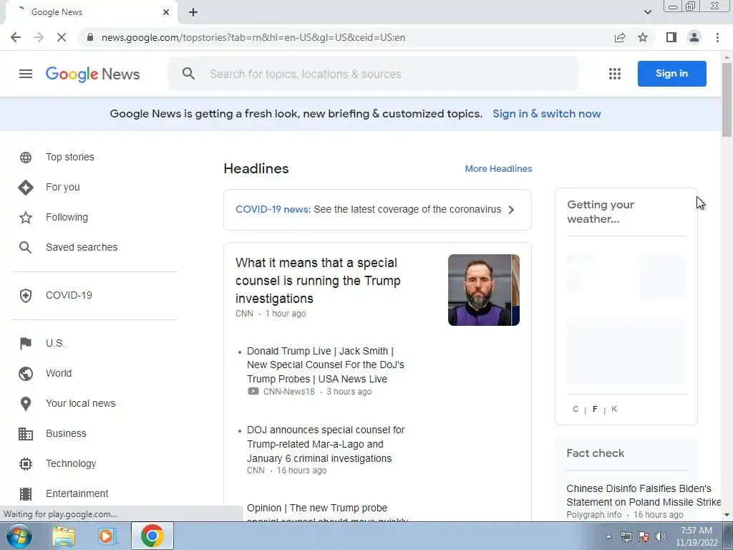Click the address bar URL
Viewport: 733px width, 550px height.
point(253,37)
